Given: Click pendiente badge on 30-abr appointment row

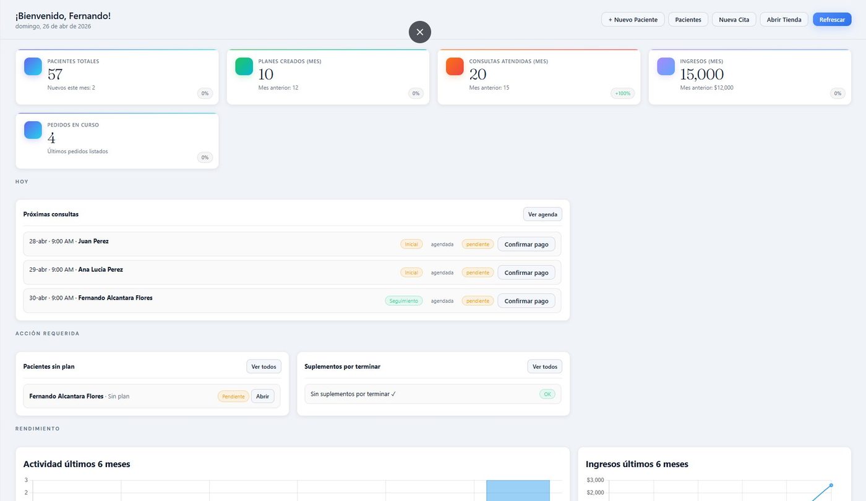Looking at the screenshot, I should [x=478, y=301].
